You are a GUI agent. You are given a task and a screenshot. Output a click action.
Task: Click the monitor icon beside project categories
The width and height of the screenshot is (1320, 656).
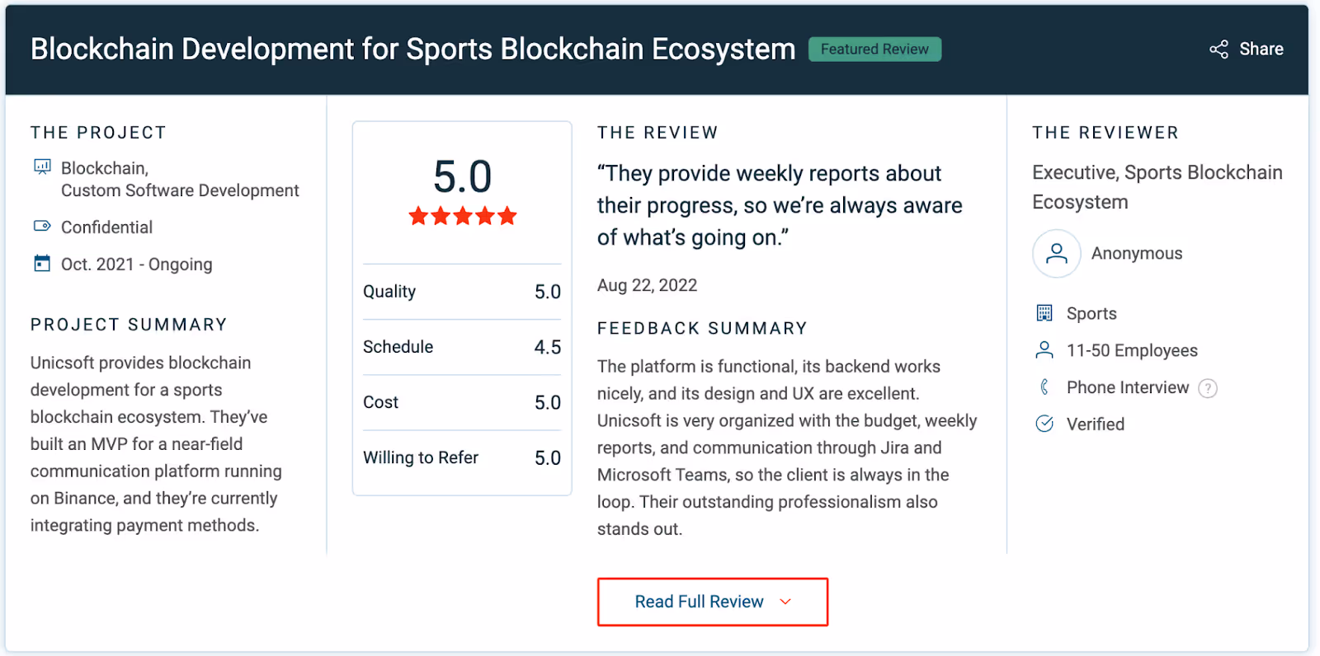click(x=41, y=168)
